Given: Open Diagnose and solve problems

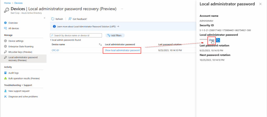Looking at the screenshot, I should point(23,96).
